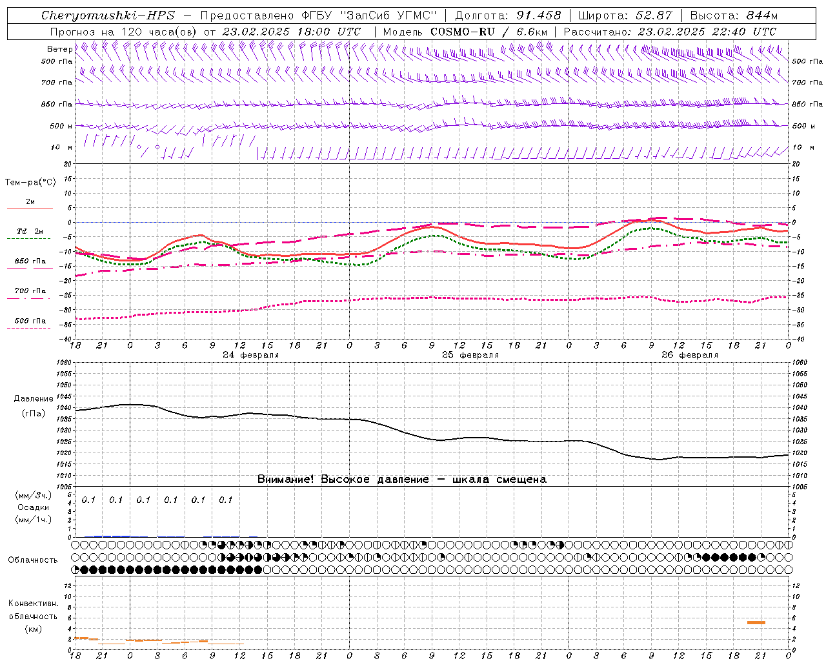
Task: Select the '(мм/1ч.)' hourly precipitation unit label
Action: coord(34,520)
